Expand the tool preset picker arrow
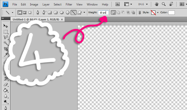The image size is (187, 110). (13, 12)
